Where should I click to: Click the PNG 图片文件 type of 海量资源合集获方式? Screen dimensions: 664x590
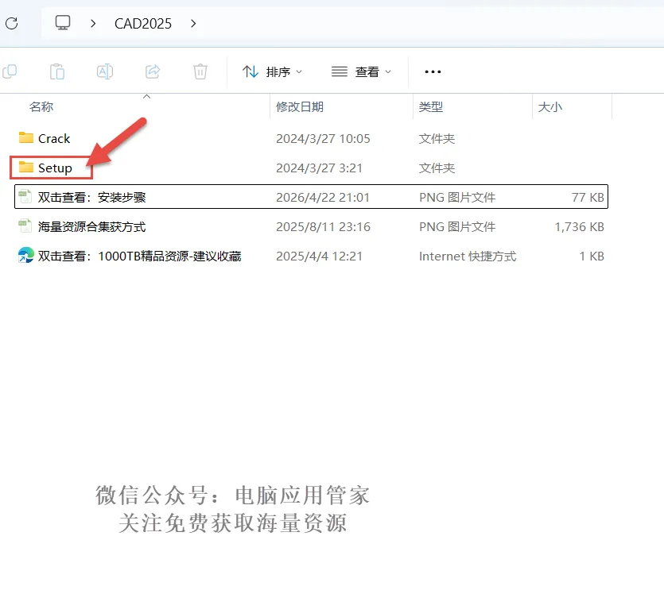[457, 227]
